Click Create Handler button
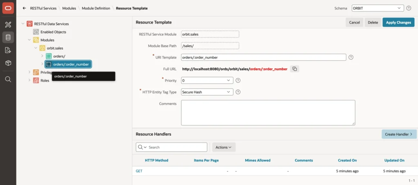The width and height of the screenshot is (418, 185). point(399,134)
